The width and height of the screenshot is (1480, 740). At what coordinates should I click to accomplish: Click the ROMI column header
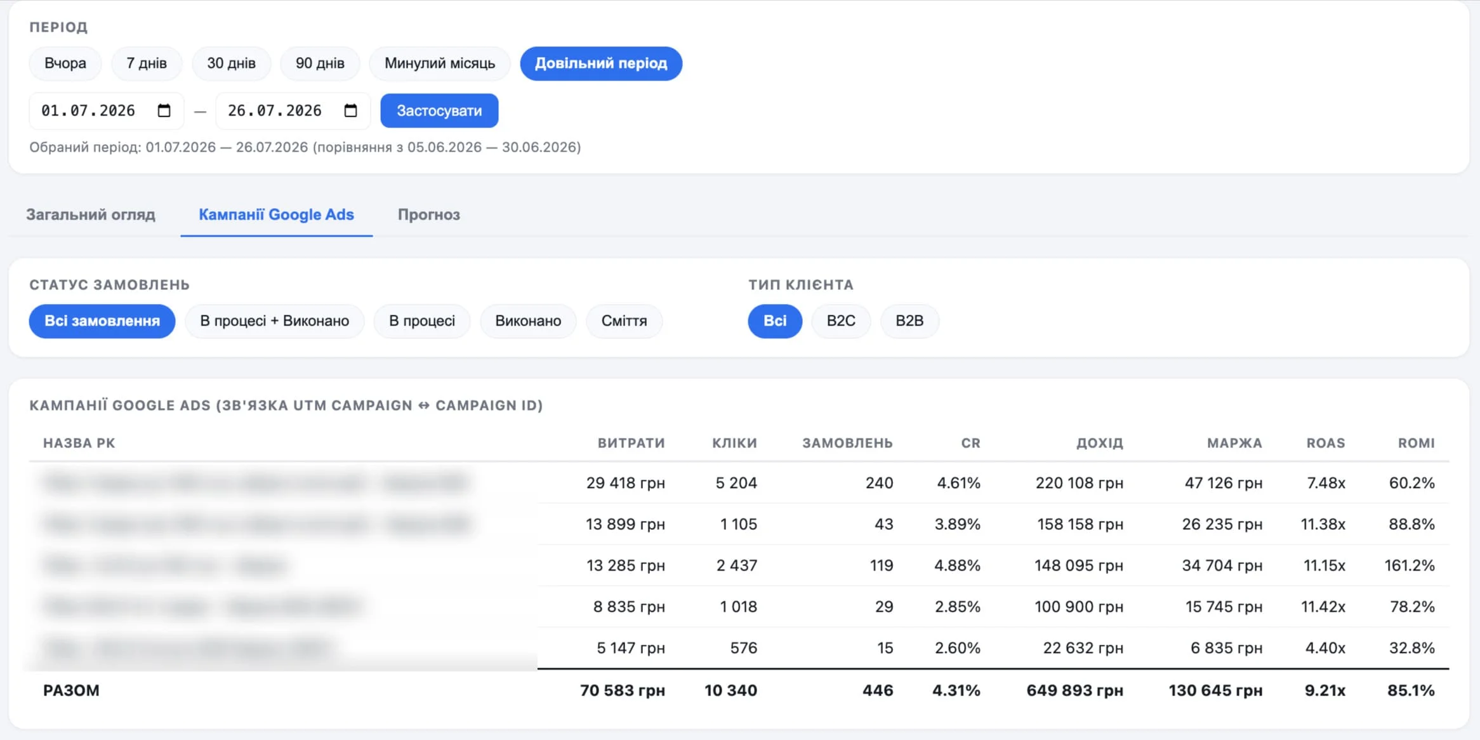1416,443
